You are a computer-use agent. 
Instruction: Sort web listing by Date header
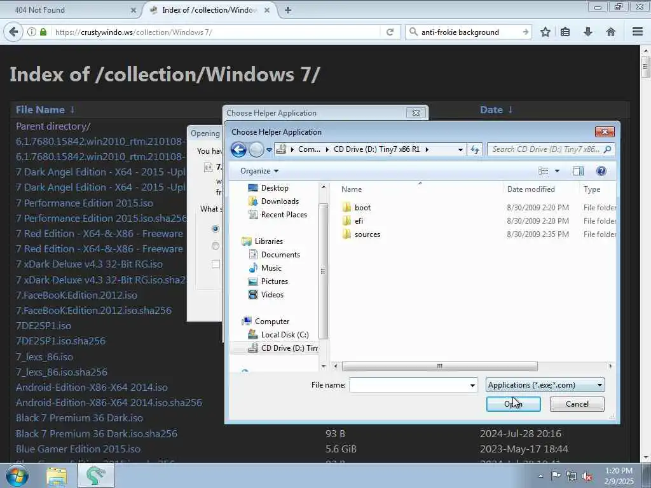point(491,110)
